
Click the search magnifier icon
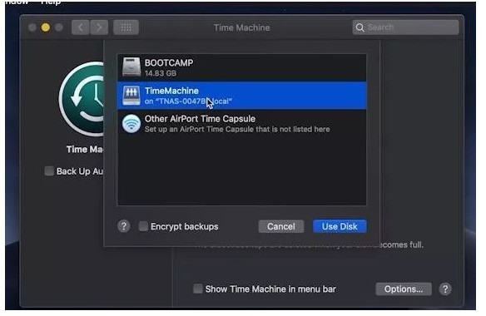[x=360, y=27]
